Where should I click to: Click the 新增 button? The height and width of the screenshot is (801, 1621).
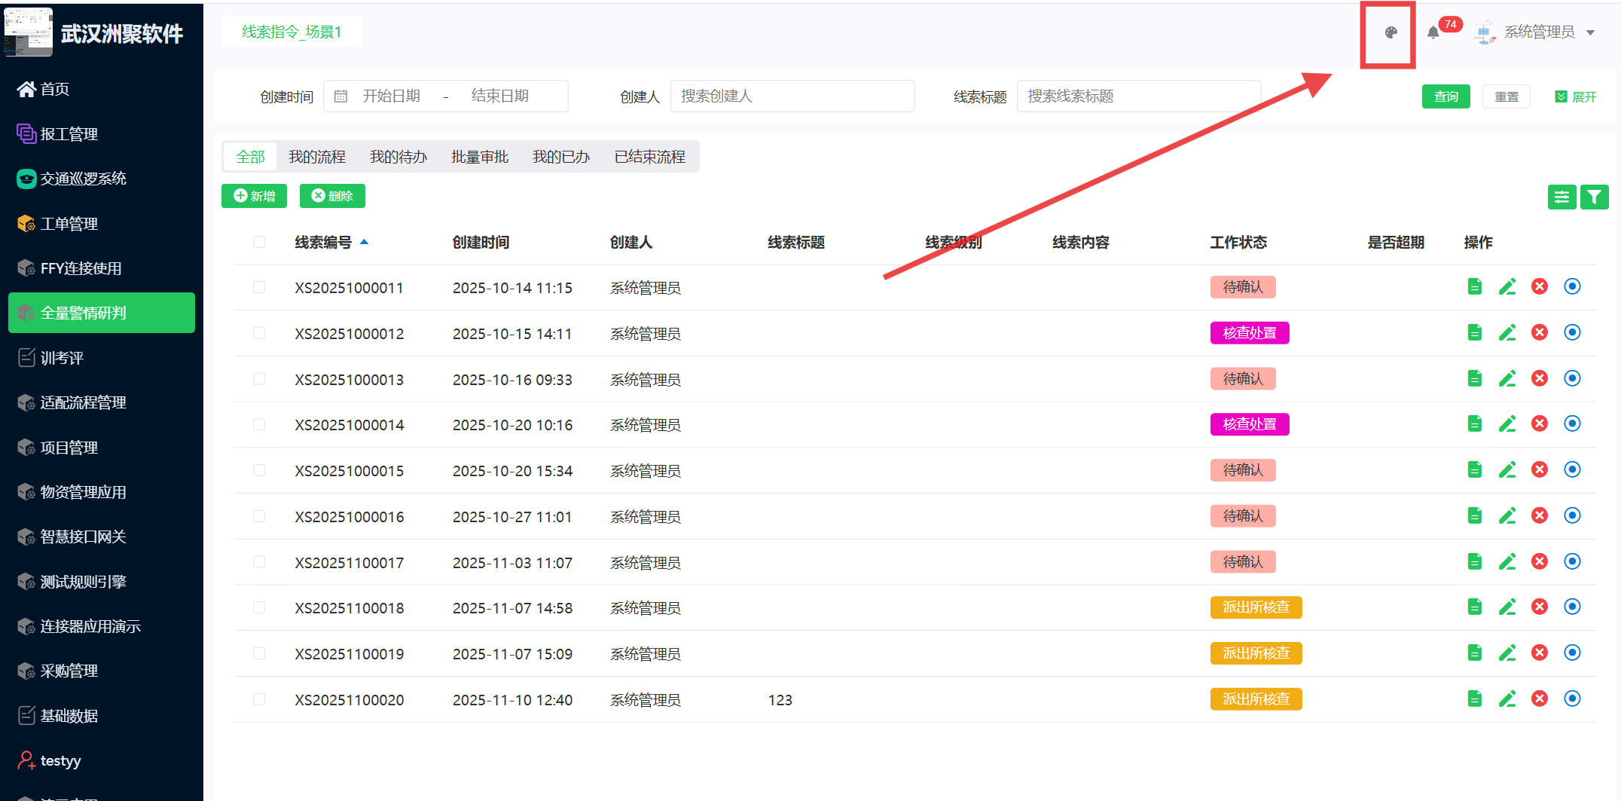coord(255,196)
